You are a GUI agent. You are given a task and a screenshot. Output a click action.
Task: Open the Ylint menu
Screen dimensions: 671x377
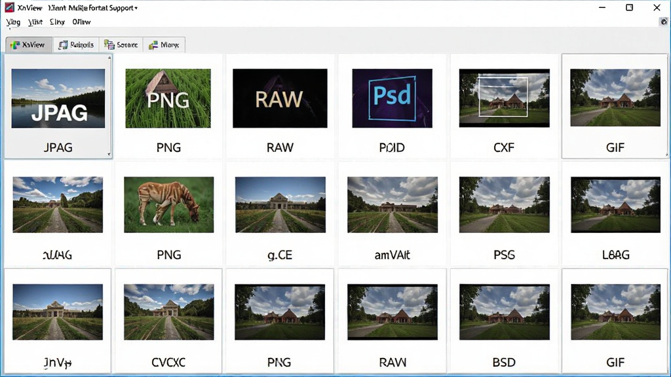(35, 22)
